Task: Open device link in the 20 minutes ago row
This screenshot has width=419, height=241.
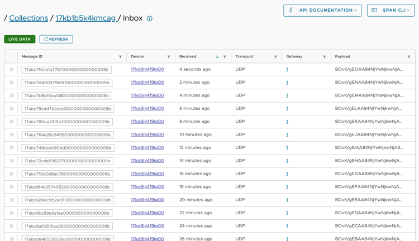Action: [x=147, y=200]
